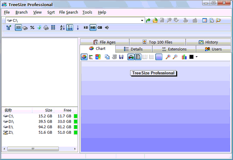Copy chart to clipboard icon
Image resolution: width=233 pixels, height=160 pixels.
pos(107,57)
